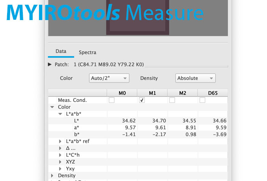
Task: Select the M2 column header
Action: point(183,93)
